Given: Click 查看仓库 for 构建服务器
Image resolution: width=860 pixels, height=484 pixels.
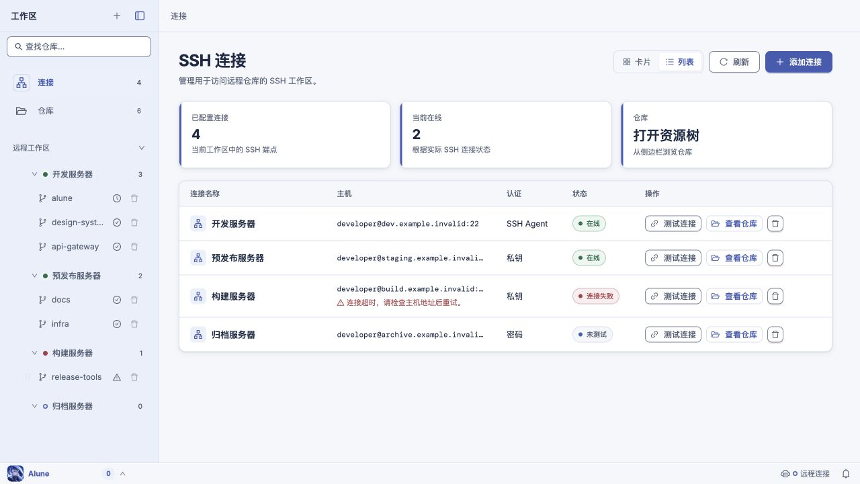Looking at the screenshot, I should click(x=734, y=296).
